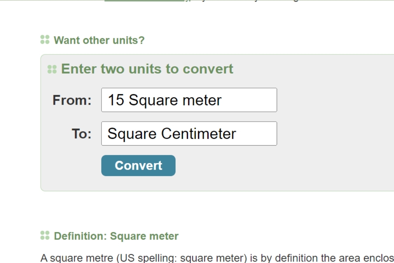Focus the From field containing 15 Square meter
Viewport: 394px width, 263px height.
pyautogui.click(x=189, y=100)
